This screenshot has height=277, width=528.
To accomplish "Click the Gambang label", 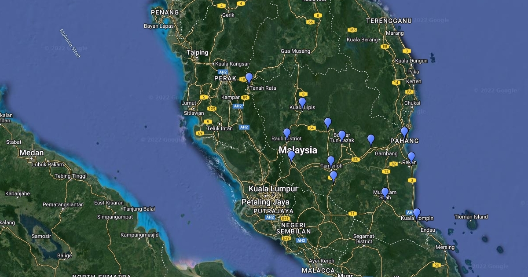I will [386, 154].
